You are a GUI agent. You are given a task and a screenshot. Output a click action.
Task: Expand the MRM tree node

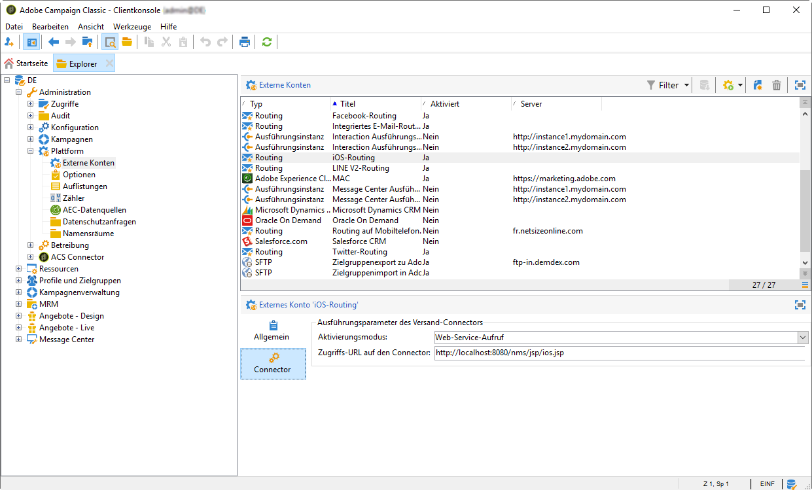[18, 304]
